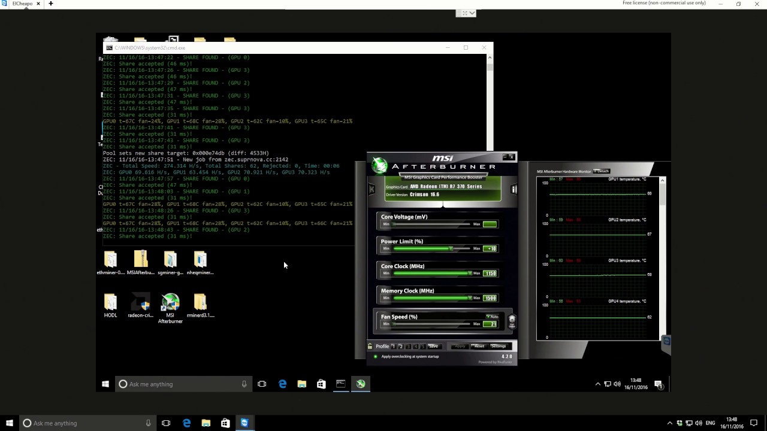Click the cmd.exe window vertical scrollbar

click(490, 102)
